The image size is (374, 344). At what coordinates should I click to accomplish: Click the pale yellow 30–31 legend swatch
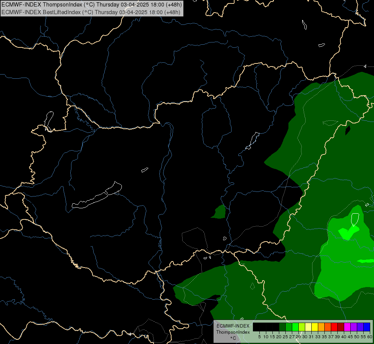coord(308,327)
